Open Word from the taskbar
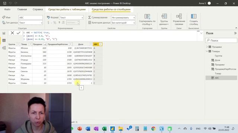 point(88,129)
